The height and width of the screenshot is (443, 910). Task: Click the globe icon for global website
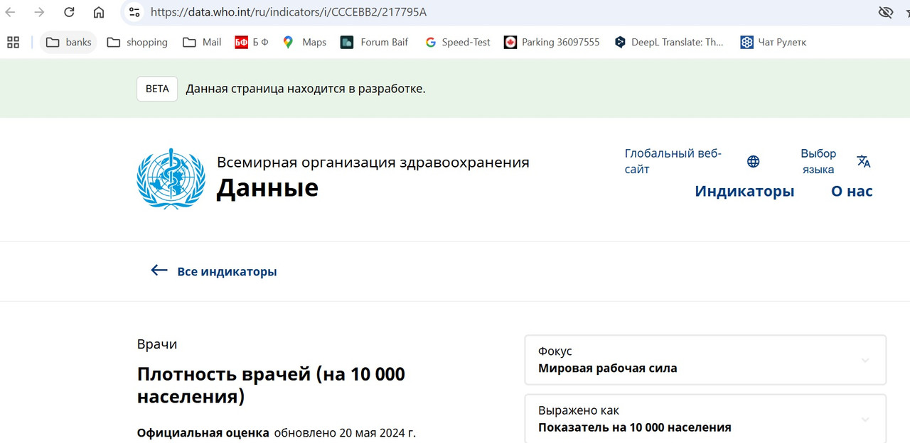(x=754, y=162)
